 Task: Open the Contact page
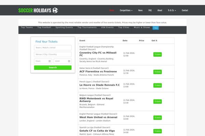(185, 10)
